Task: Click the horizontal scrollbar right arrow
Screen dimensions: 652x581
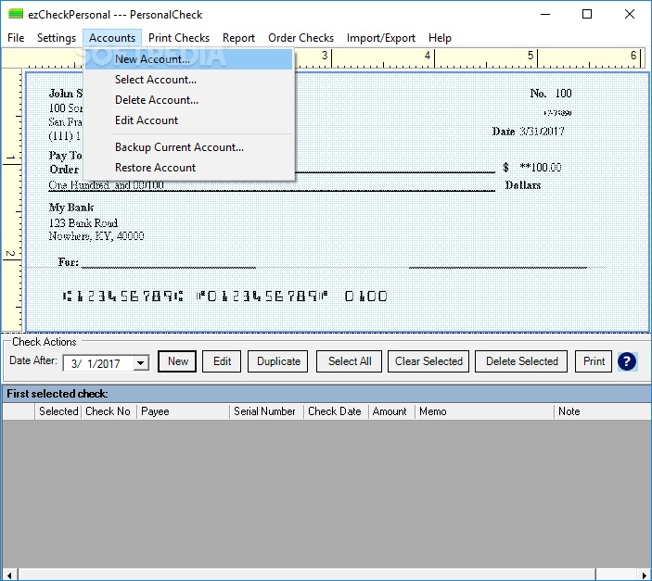Action: 644,575
